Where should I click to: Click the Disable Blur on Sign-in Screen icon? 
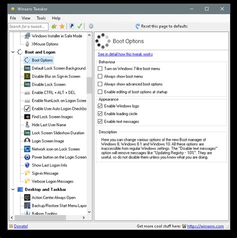(27, 76)
